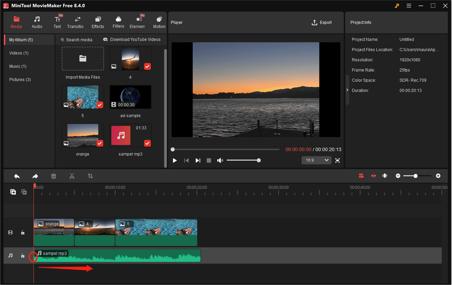
Task: Click the Undo icon on the timeline toolbar
Action: coord(17,176)
